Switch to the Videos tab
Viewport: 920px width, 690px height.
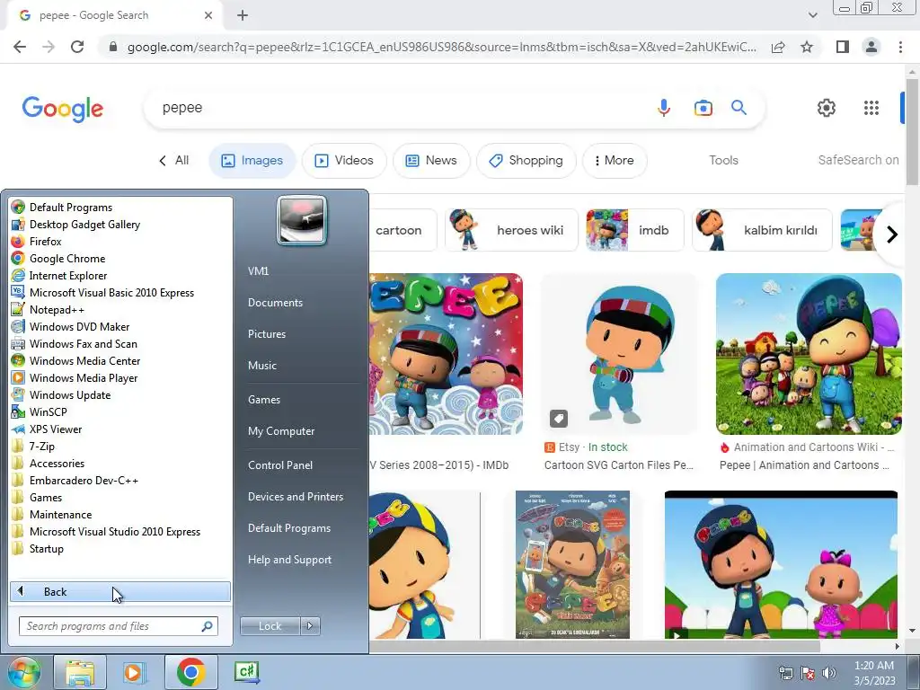click(344, 160)
